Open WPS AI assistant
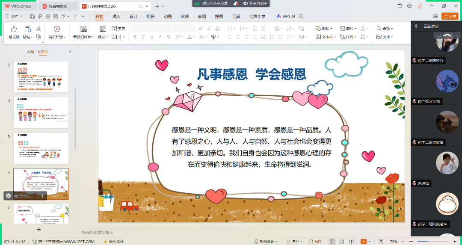 (286, 16)
